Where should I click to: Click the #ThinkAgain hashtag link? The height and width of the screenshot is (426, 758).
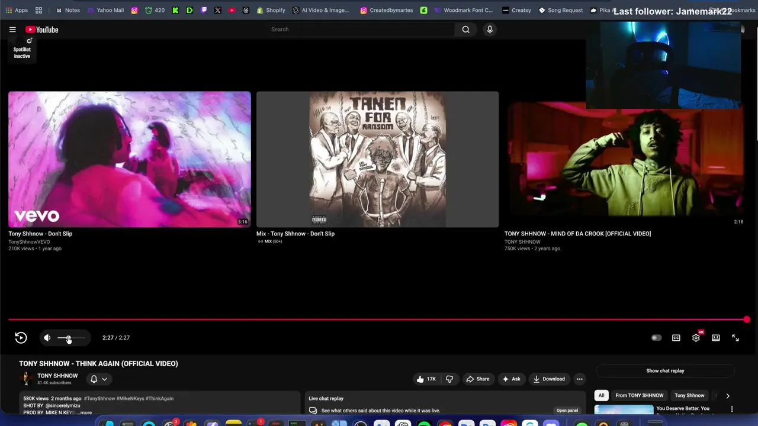click(x=159, y=399)
